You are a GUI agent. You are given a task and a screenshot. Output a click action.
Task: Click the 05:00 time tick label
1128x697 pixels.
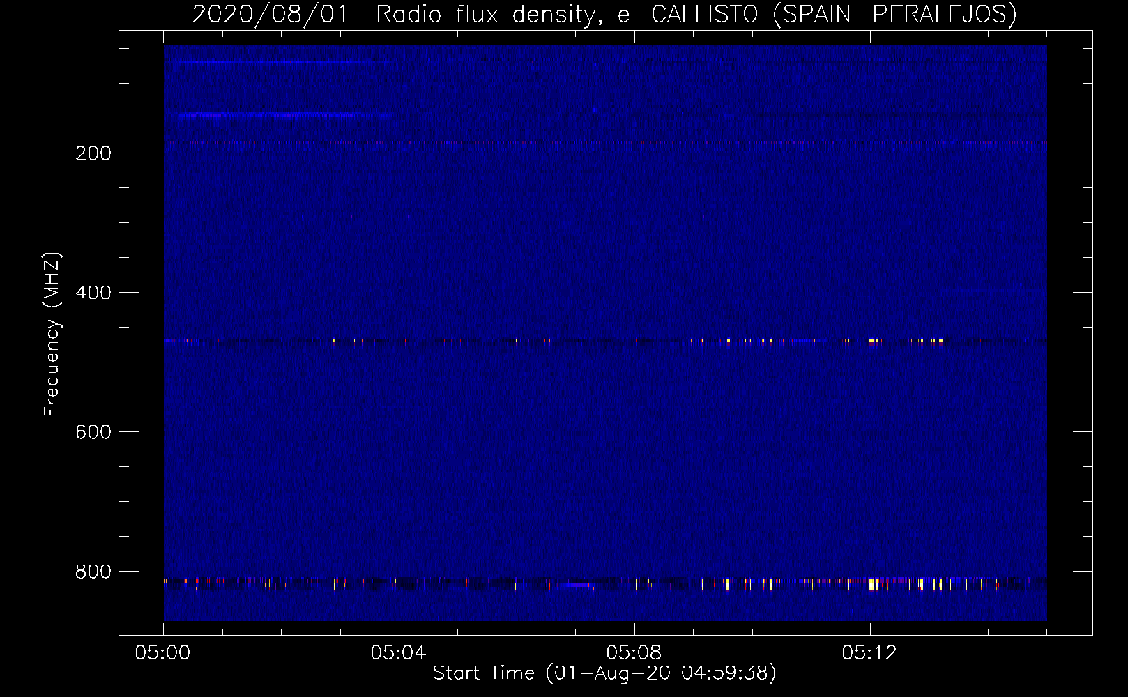click(162, 653)
